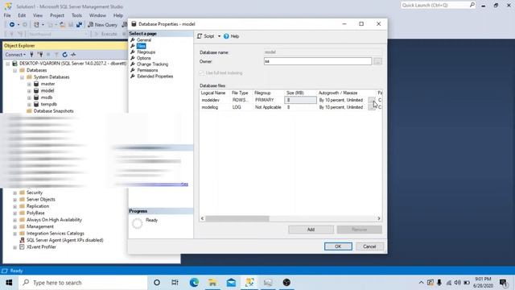This screenshot has width=515, height=290.
Task: Collapse the System Databases folder
Action: coord(22,77)
